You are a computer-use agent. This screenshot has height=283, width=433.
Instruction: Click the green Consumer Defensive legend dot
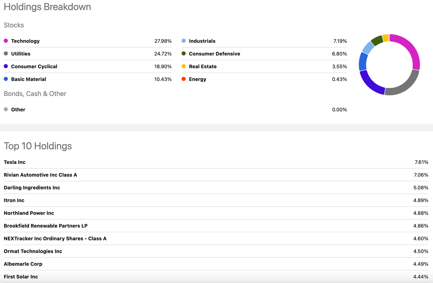(x=184, y=54)
